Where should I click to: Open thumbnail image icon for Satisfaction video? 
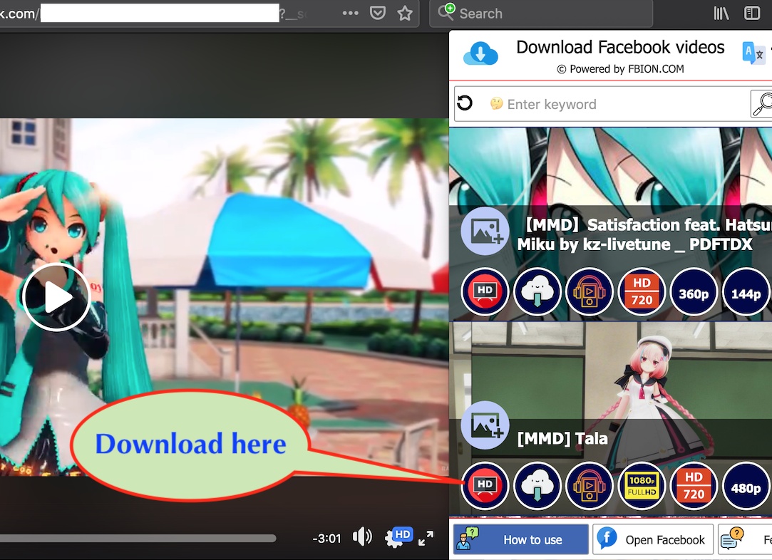click(x=485, y=231)
